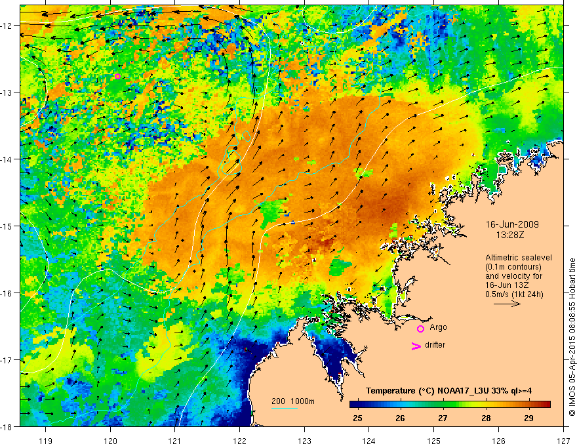Click the longitude axis label 123
577x446 pixels.
point(304,441)
